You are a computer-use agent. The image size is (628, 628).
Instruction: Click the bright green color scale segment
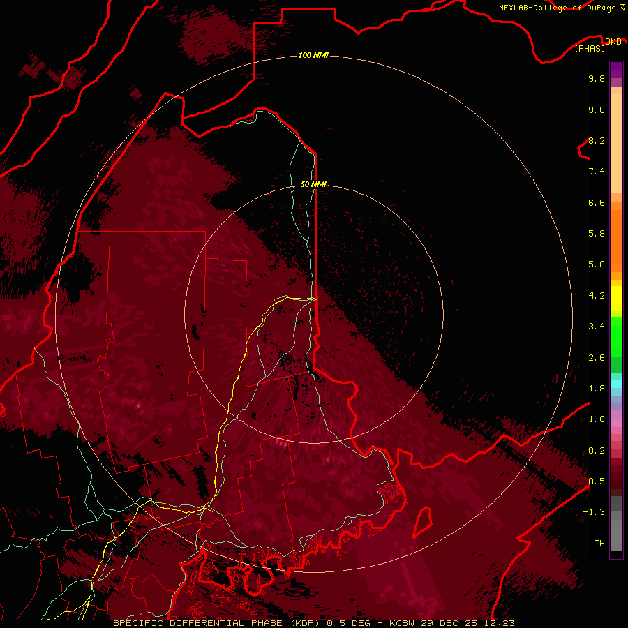tap(616, 337)
